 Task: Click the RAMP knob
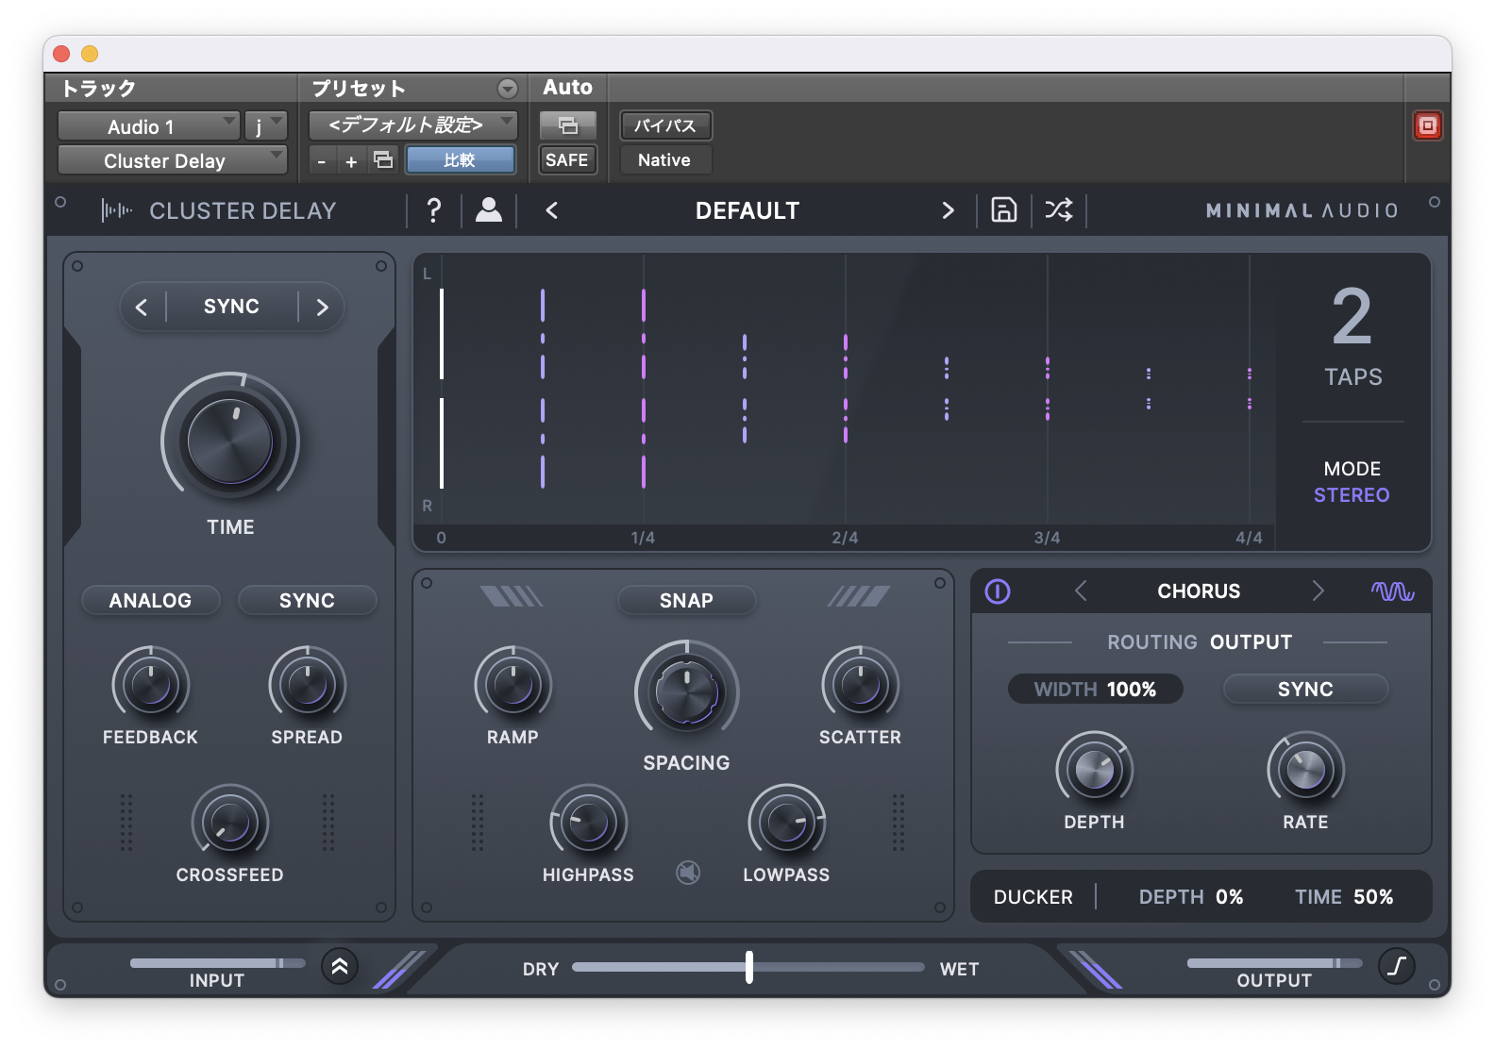[x=513, y=685]
